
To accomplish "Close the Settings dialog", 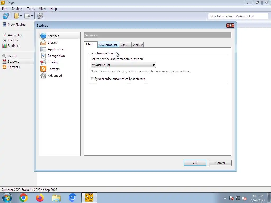I will click(231, 26).
